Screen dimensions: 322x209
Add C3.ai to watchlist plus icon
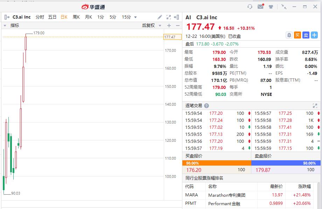coord(314,35)
